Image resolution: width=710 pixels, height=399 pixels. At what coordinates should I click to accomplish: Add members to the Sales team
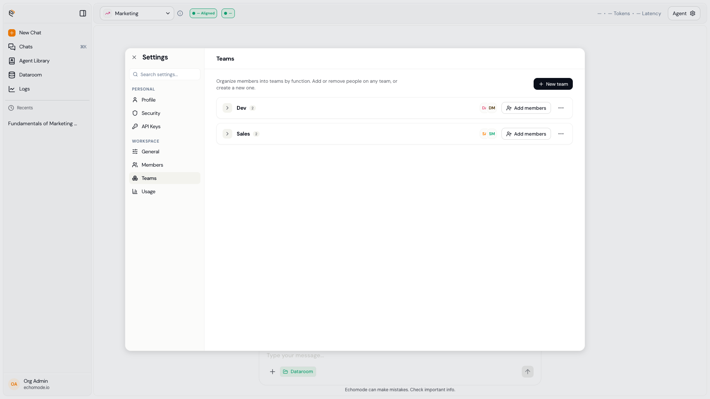point(526,134)
